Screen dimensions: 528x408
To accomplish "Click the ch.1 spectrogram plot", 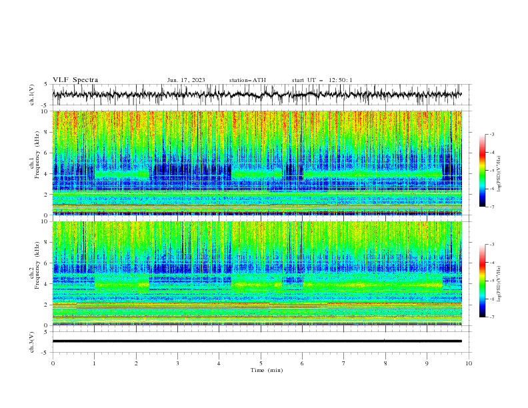I will (257, 163).
